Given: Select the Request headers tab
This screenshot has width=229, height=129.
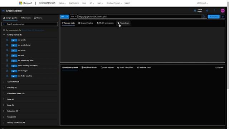Looking at the screenshot, I should (x=86, y=23).
